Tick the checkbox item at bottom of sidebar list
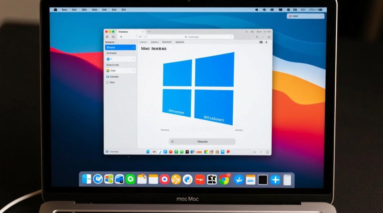 coord(108,82)
